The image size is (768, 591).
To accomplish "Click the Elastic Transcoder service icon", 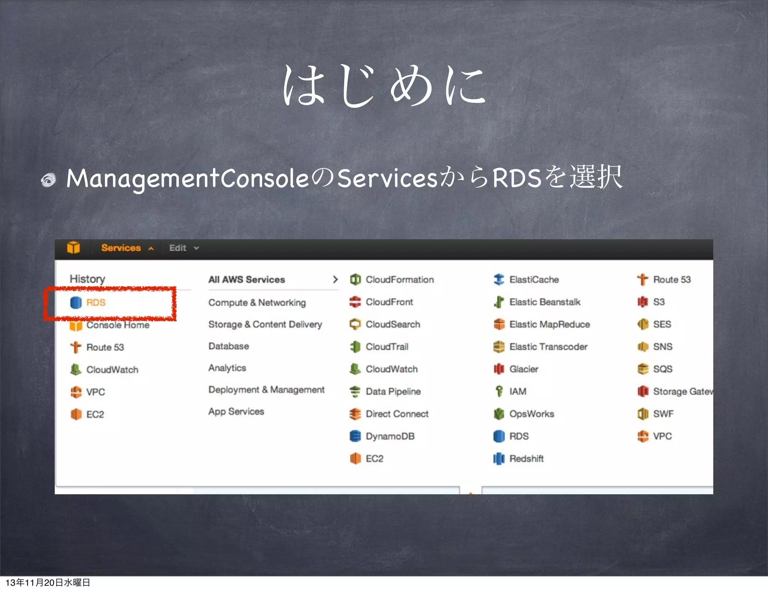I will point(499,347).
